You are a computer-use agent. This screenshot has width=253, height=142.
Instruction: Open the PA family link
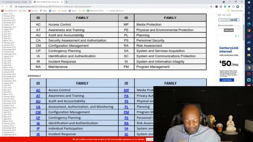126,96
